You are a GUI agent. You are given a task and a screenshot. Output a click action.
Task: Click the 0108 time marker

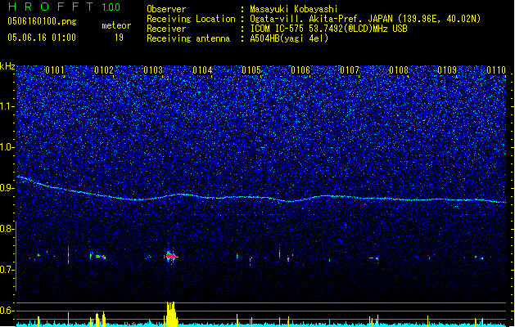point(399,70)
